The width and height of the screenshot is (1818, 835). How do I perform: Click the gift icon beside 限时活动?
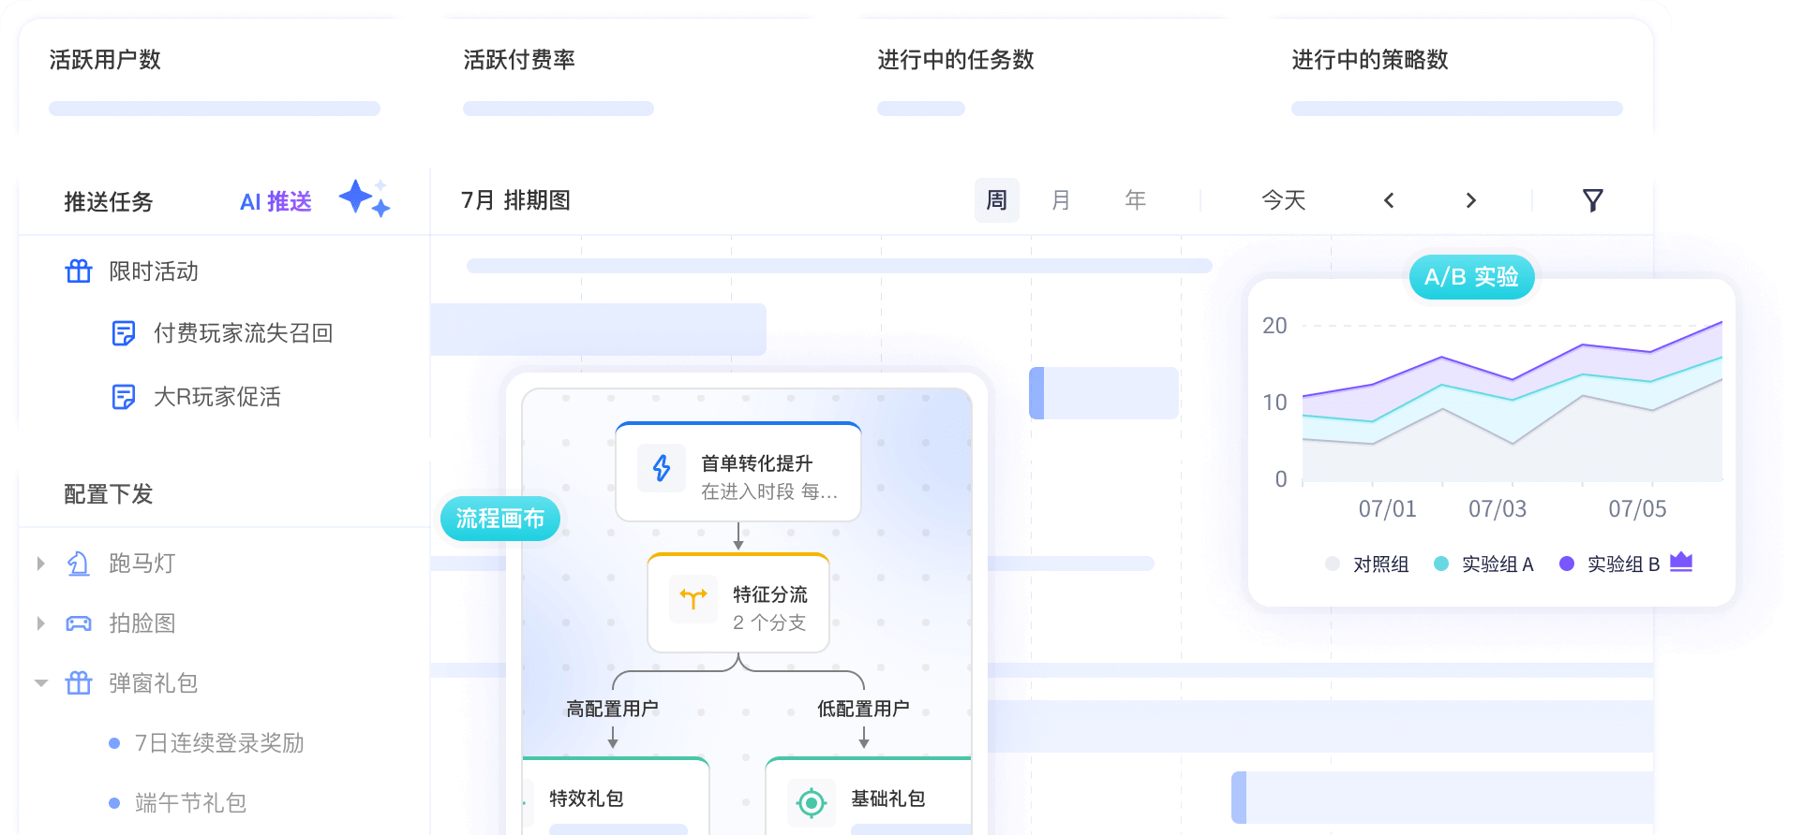tap(79, 271)
